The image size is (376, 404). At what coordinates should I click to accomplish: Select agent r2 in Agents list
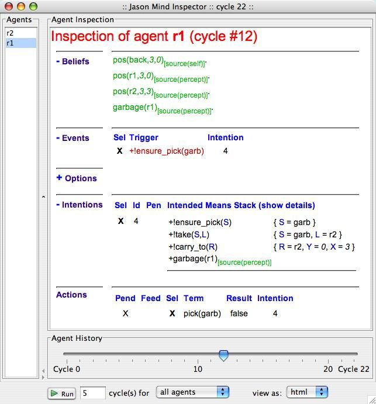pos(20,33)
